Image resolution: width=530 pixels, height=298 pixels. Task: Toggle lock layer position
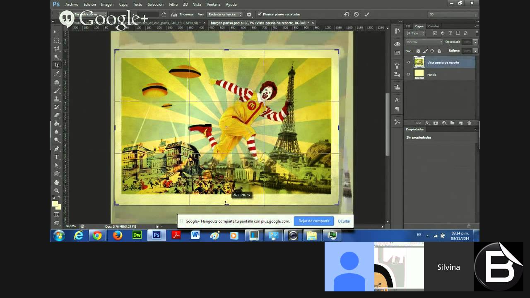point(432,51)
